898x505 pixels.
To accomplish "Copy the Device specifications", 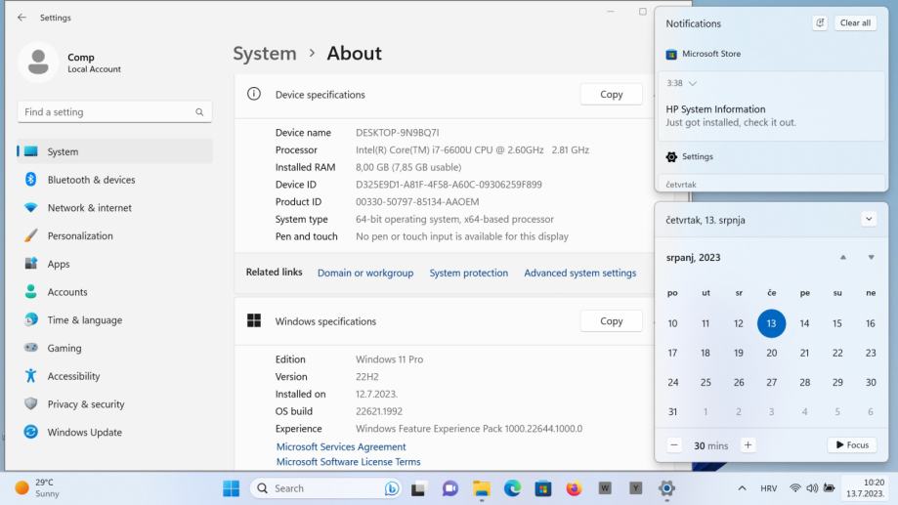I will (x=611, y=95).
